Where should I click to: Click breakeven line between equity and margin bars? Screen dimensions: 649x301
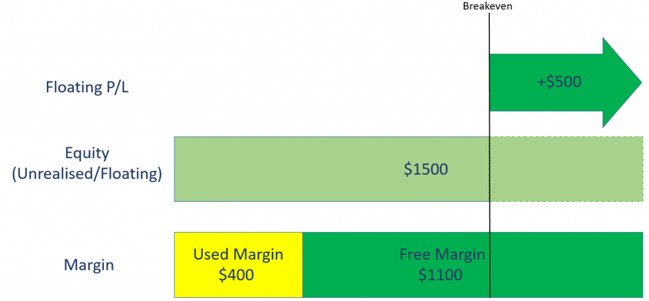point(490,217)
